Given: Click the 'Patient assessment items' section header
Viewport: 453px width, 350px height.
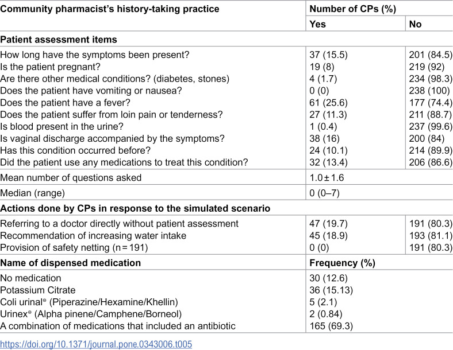Looking at the screenshot, I should pos(59,39).
